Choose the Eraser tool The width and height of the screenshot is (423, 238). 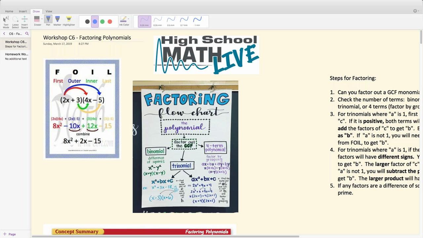click(37, 20)
